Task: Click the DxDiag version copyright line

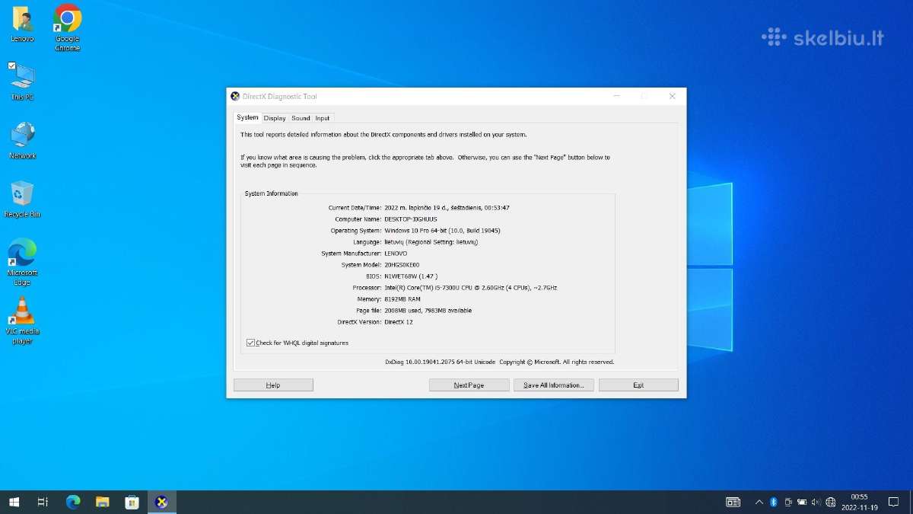Action: click(x=499, y=362)
